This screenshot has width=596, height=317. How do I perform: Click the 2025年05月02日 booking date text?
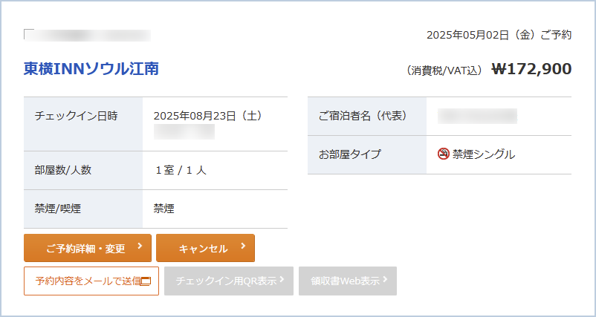click(467, 35)
